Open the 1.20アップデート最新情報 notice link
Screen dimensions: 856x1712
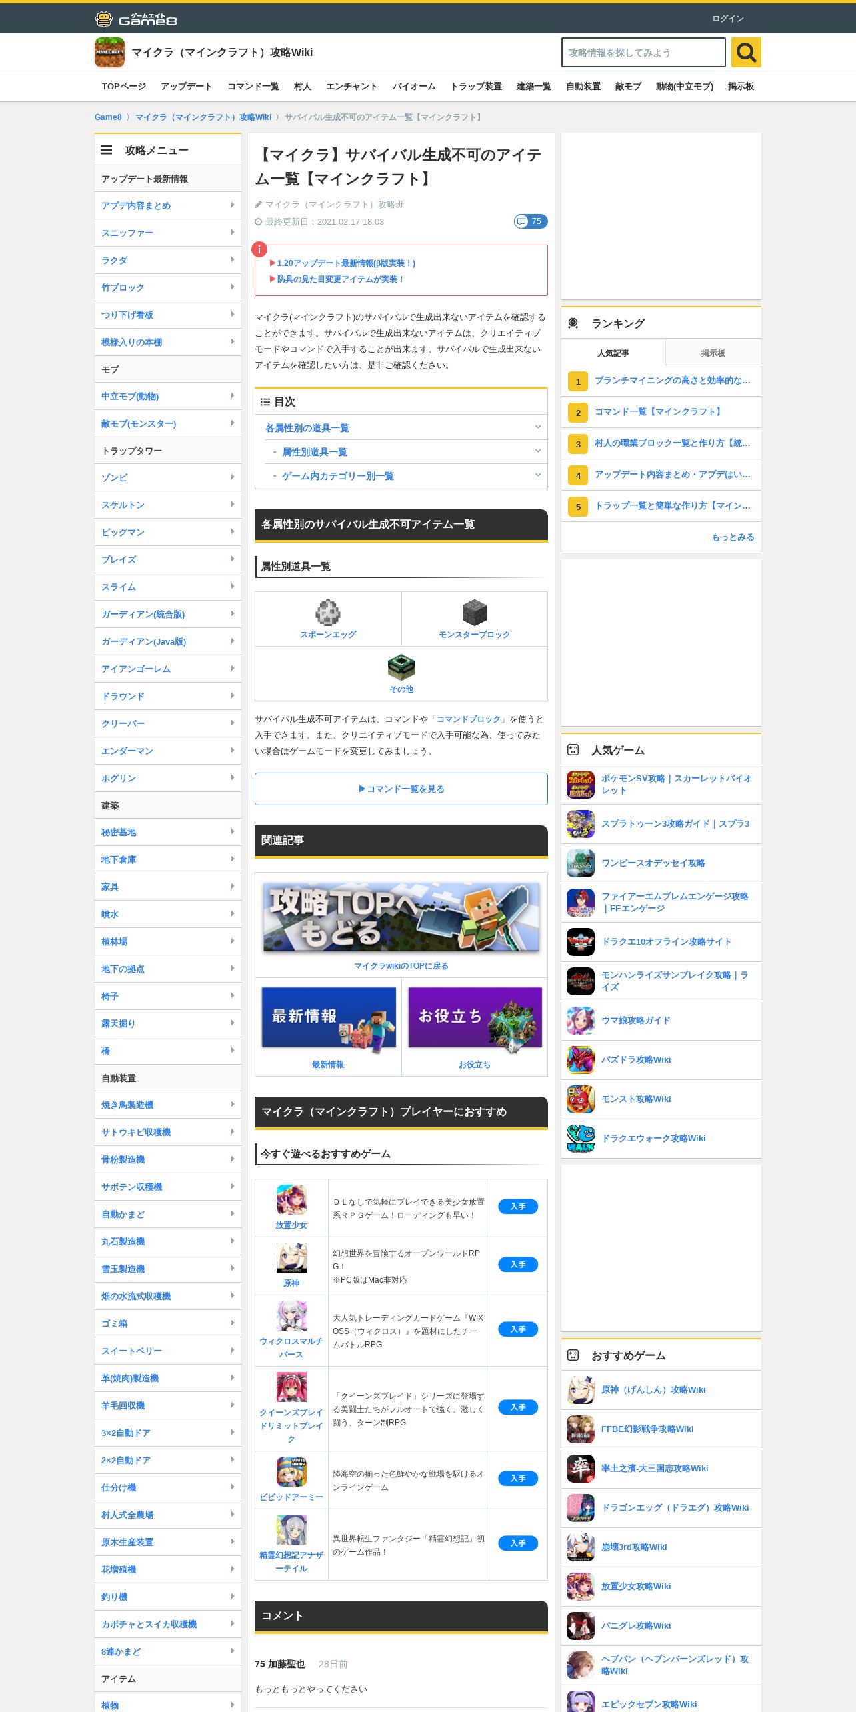(346, 263)
